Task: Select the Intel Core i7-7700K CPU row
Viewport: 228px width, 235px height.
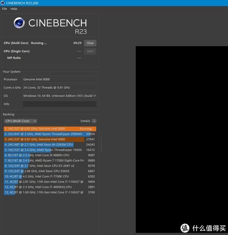Action: 50,176
